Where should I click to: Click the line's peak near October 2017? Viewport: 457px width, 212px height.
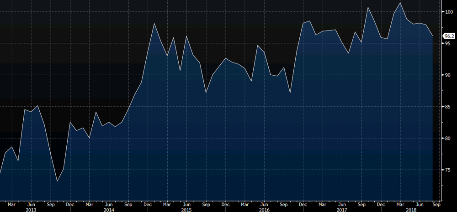click(368, 7)
